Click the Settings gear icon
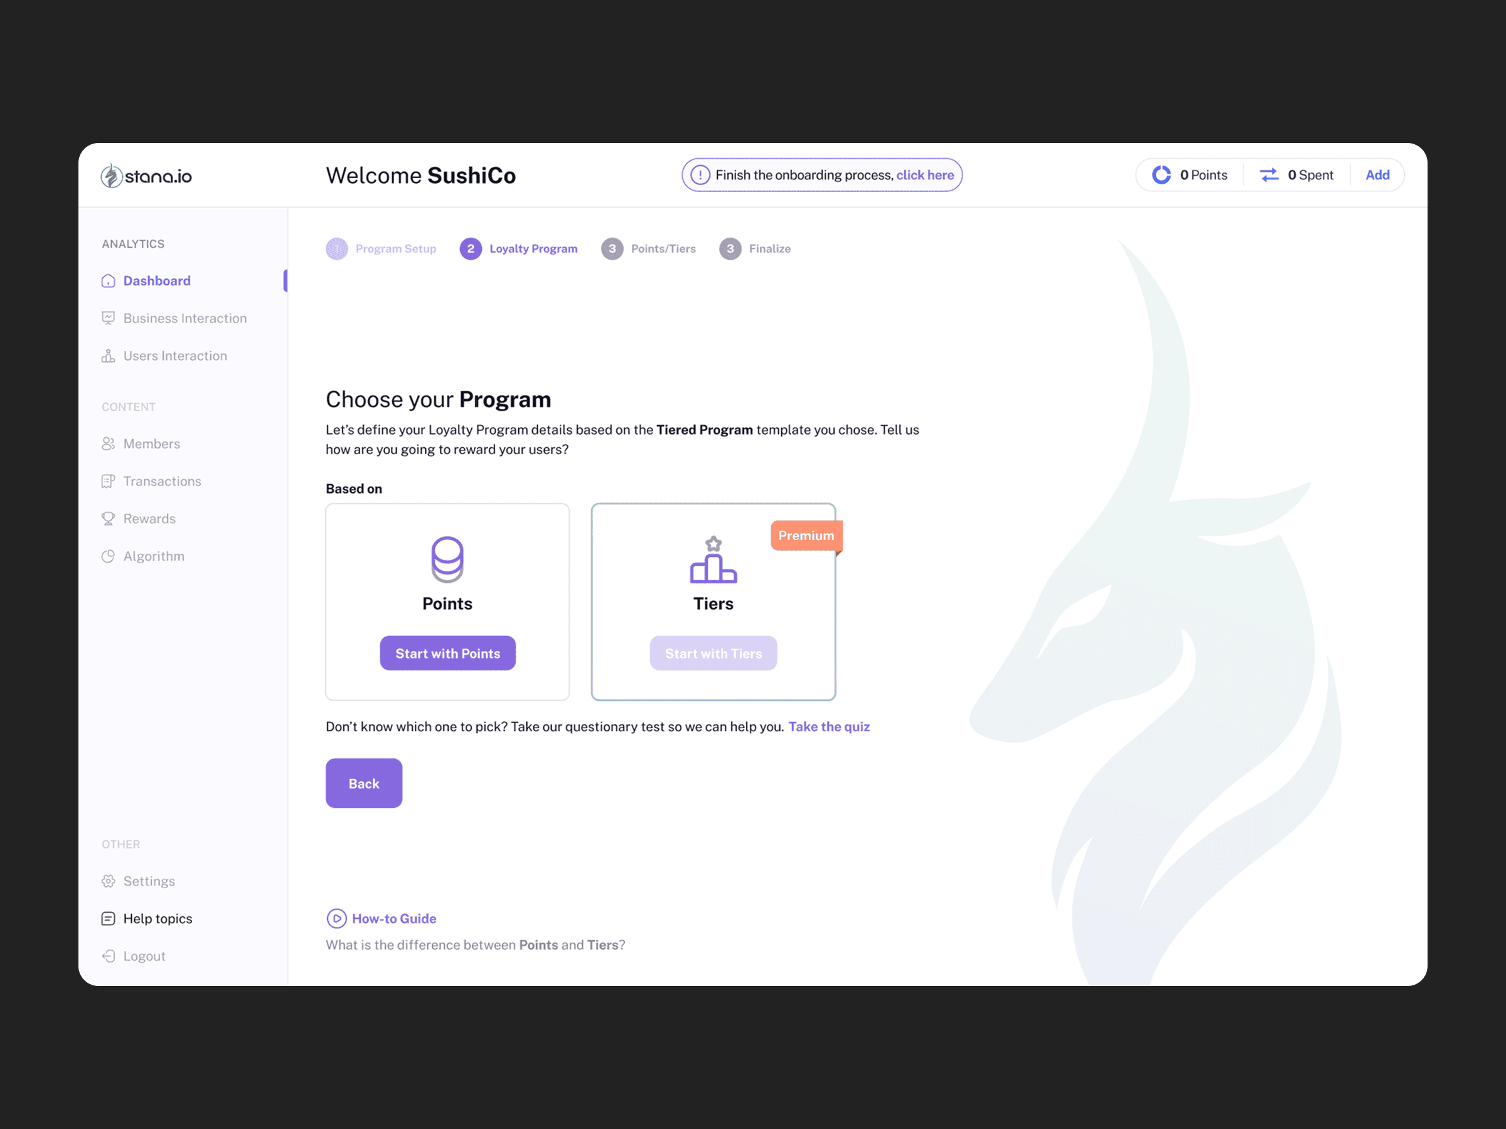 tap(109, 881)
